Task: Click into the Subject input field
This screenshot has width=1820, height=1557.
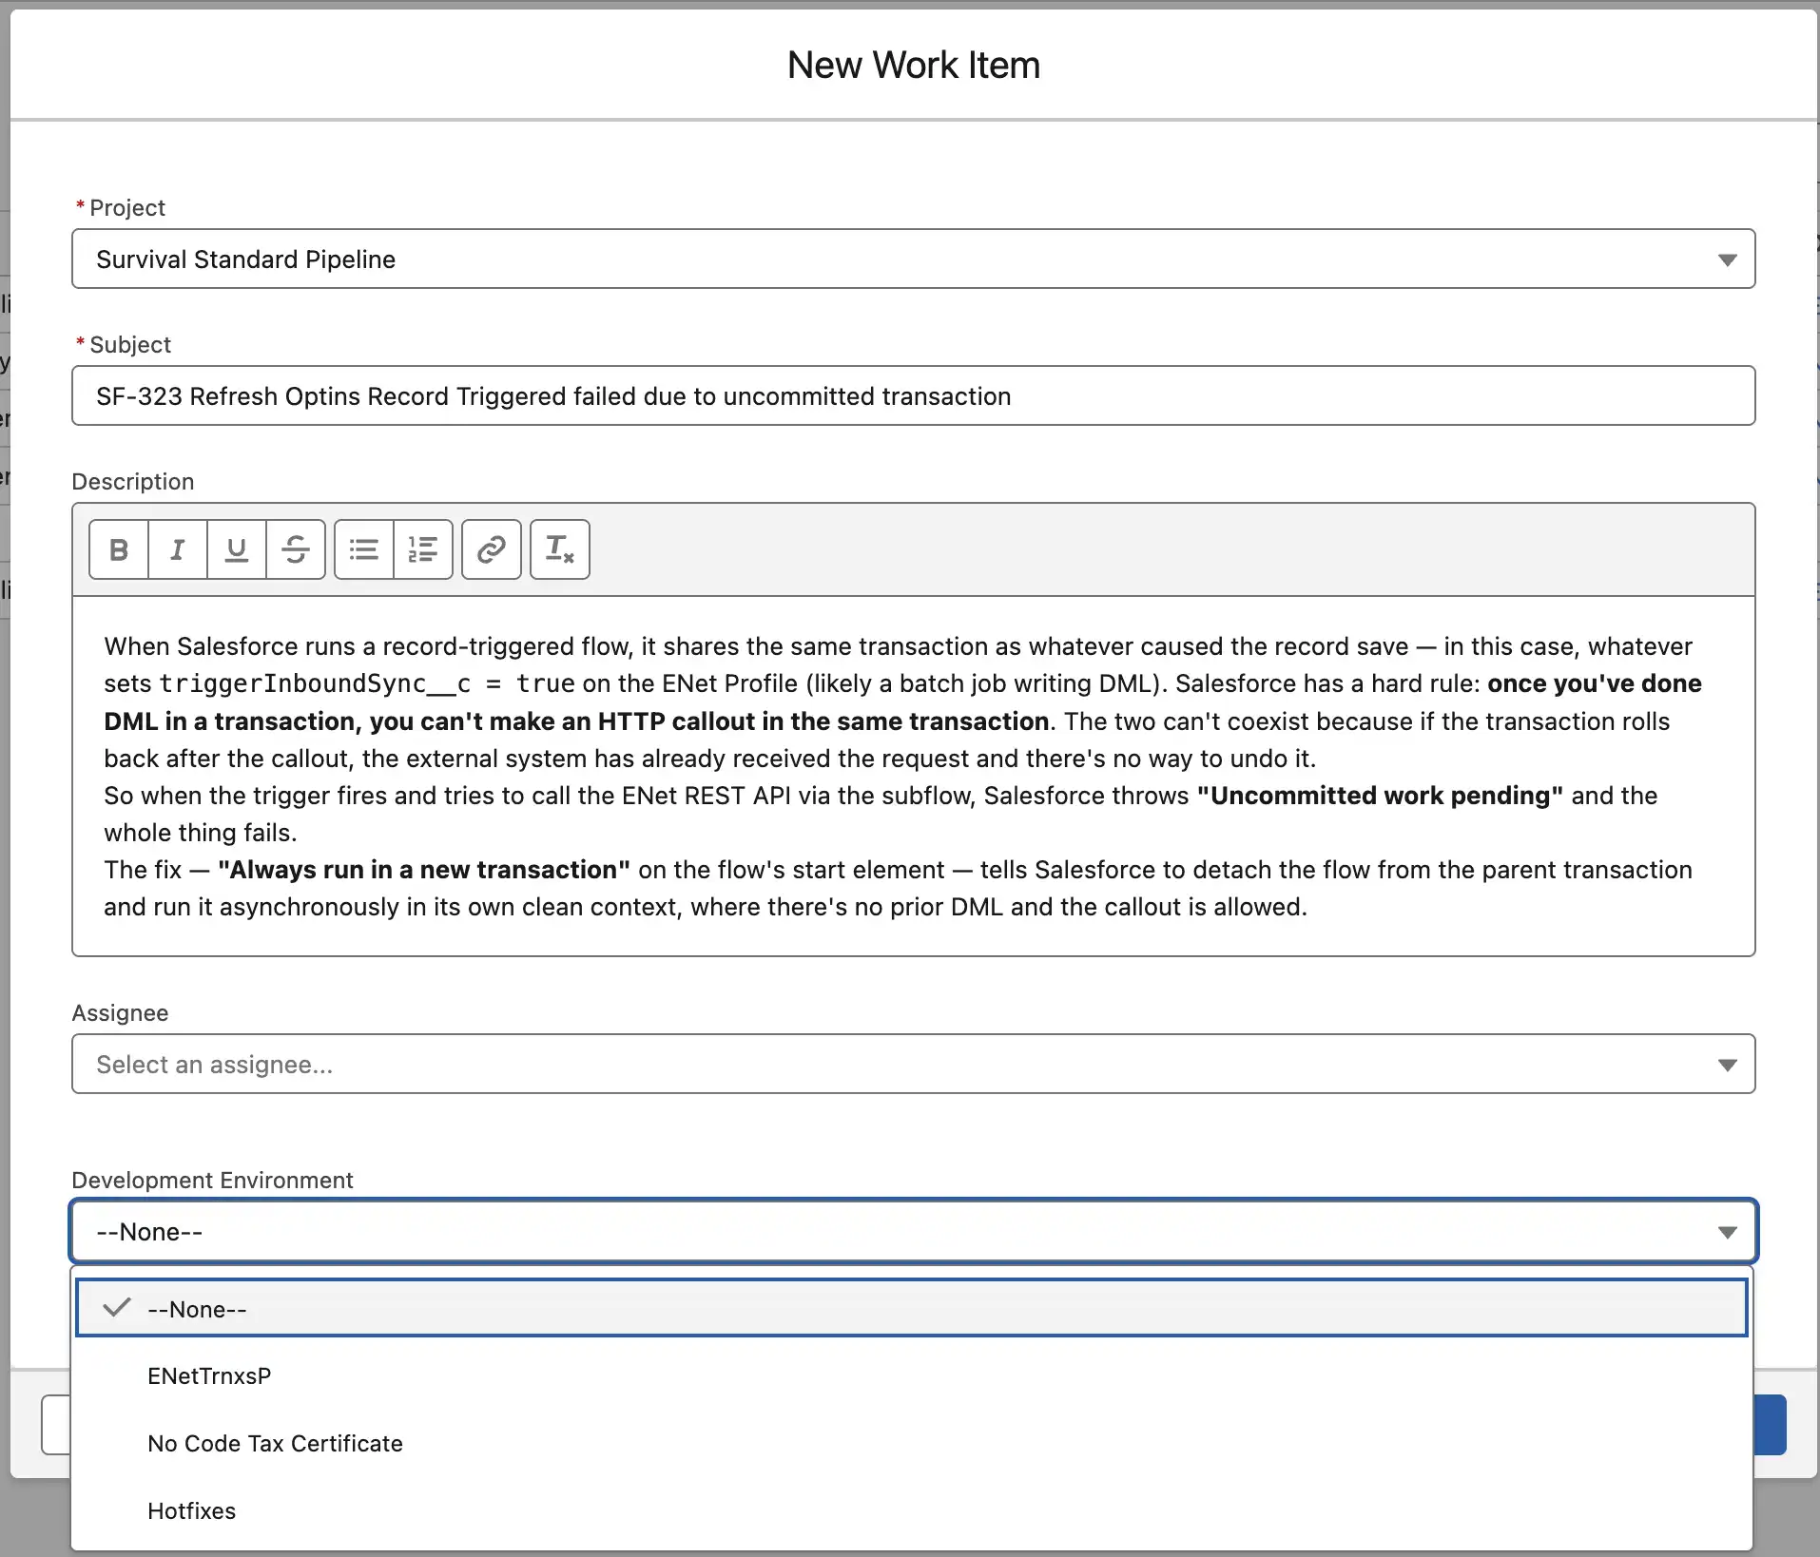Action: click(x=913, y=395)
